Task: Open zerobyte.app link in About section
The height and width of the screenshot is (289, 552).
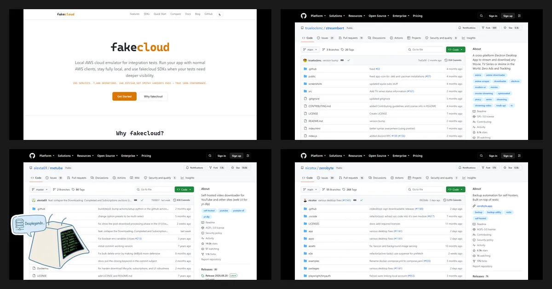Action: [484, 206]
